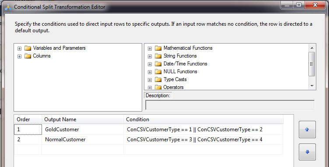Click the String Functions folder icon

[158, 56]
